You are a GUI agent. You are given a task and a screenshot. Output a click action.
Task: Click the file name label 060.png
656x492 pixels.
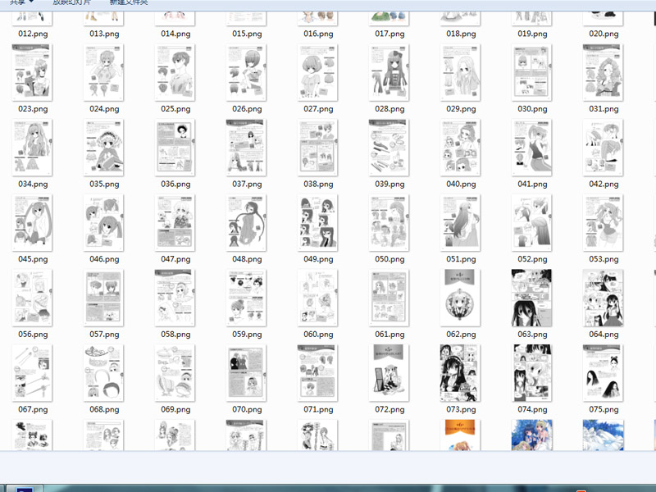pos(318,335)
